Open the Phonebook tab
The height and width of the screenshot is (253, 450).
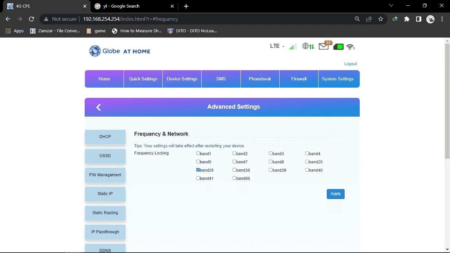(260, 79)
